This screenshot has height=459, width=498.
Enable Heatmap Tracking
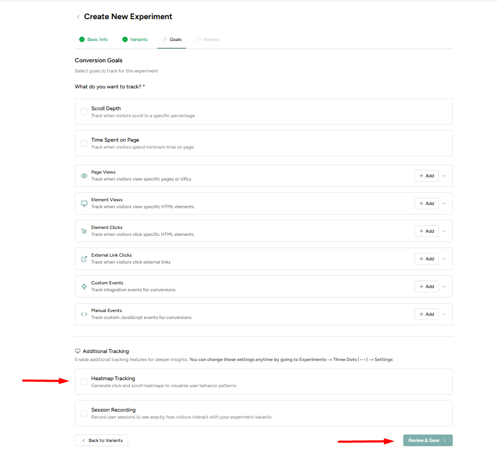(x=84, y=381)
